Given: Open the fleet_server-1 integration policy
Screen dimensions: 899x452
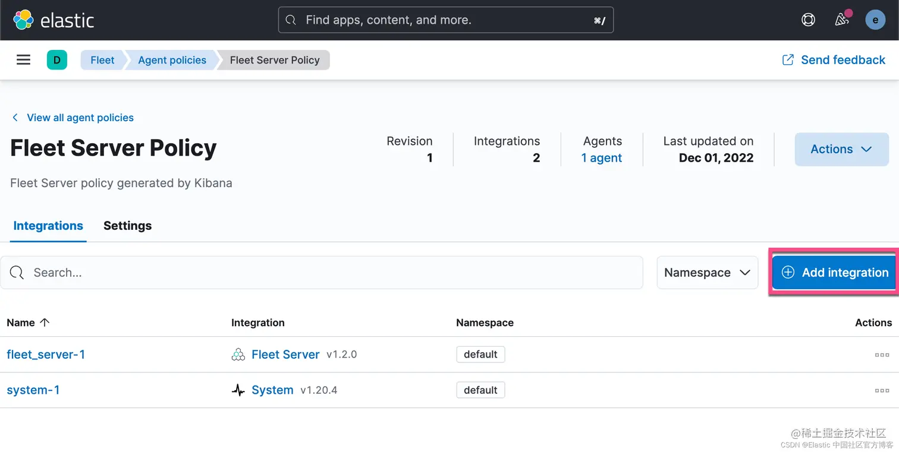Looking at the screenshot, I should (x=46, y=355).
